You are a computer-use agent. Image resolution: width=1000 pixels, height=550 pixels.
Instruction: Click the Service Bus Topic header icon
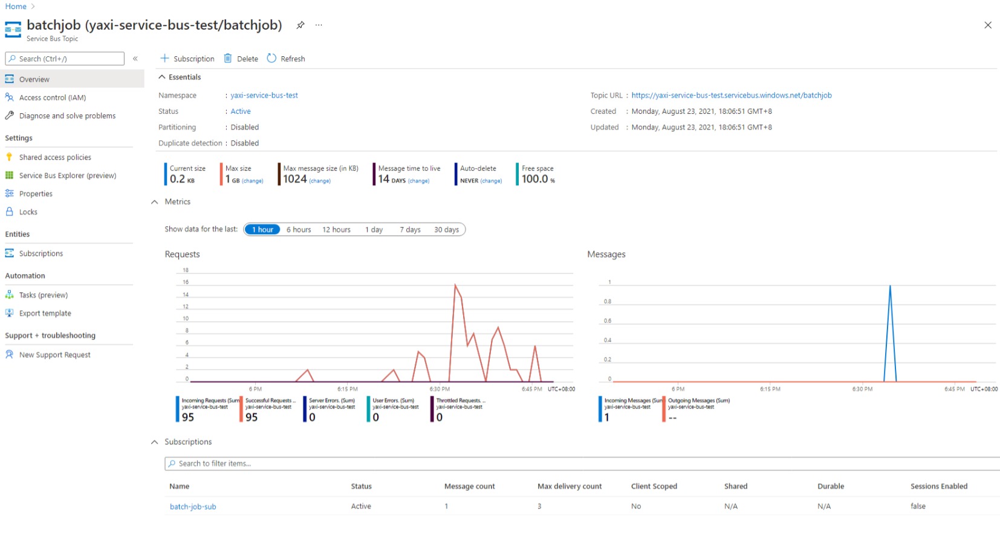[13, 29]
